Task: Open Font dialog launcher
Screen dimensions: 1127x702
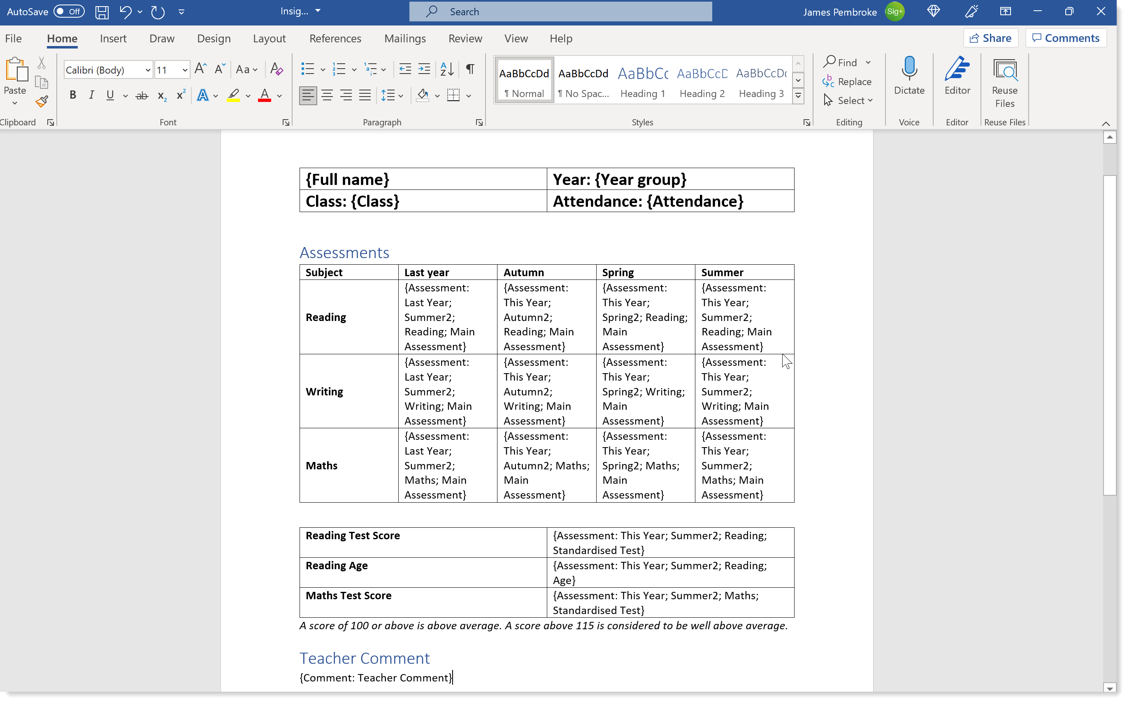Action: pyautogui.click(x=286, y=122)
